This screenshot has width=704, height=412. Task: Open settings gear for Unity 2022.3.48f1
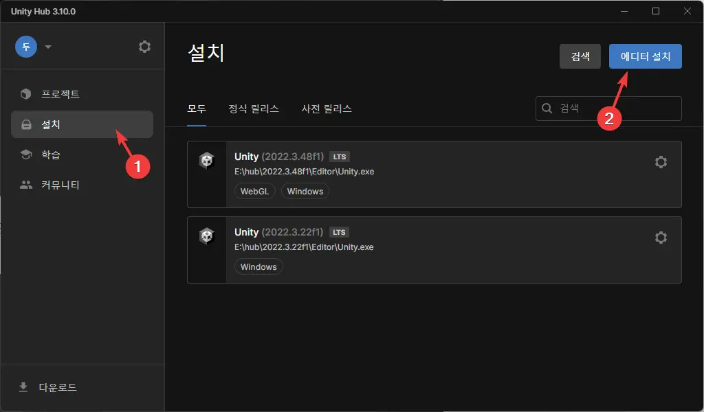click(x=661, y=162)
